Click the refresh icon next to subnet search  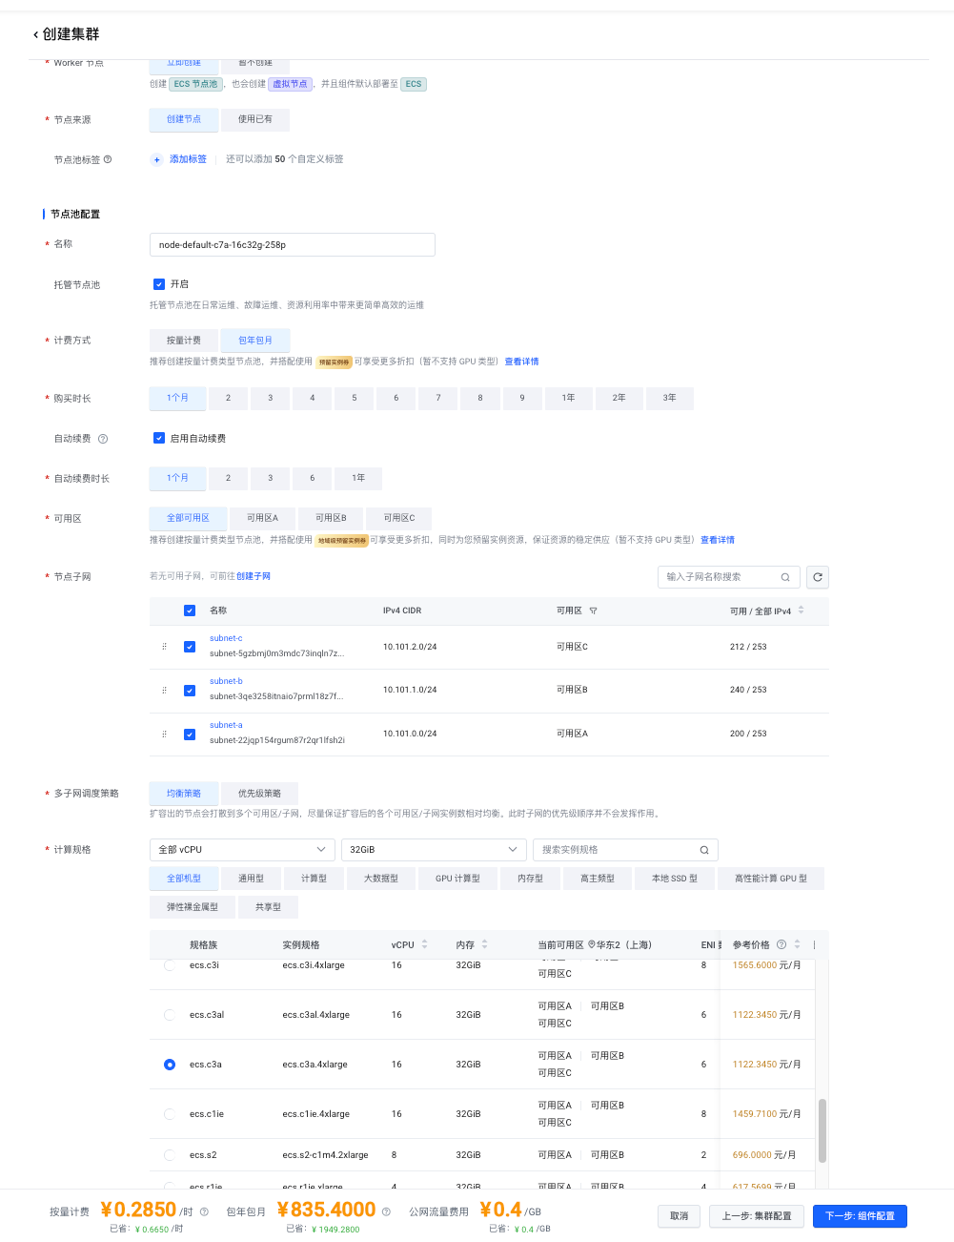pos(817,577)
